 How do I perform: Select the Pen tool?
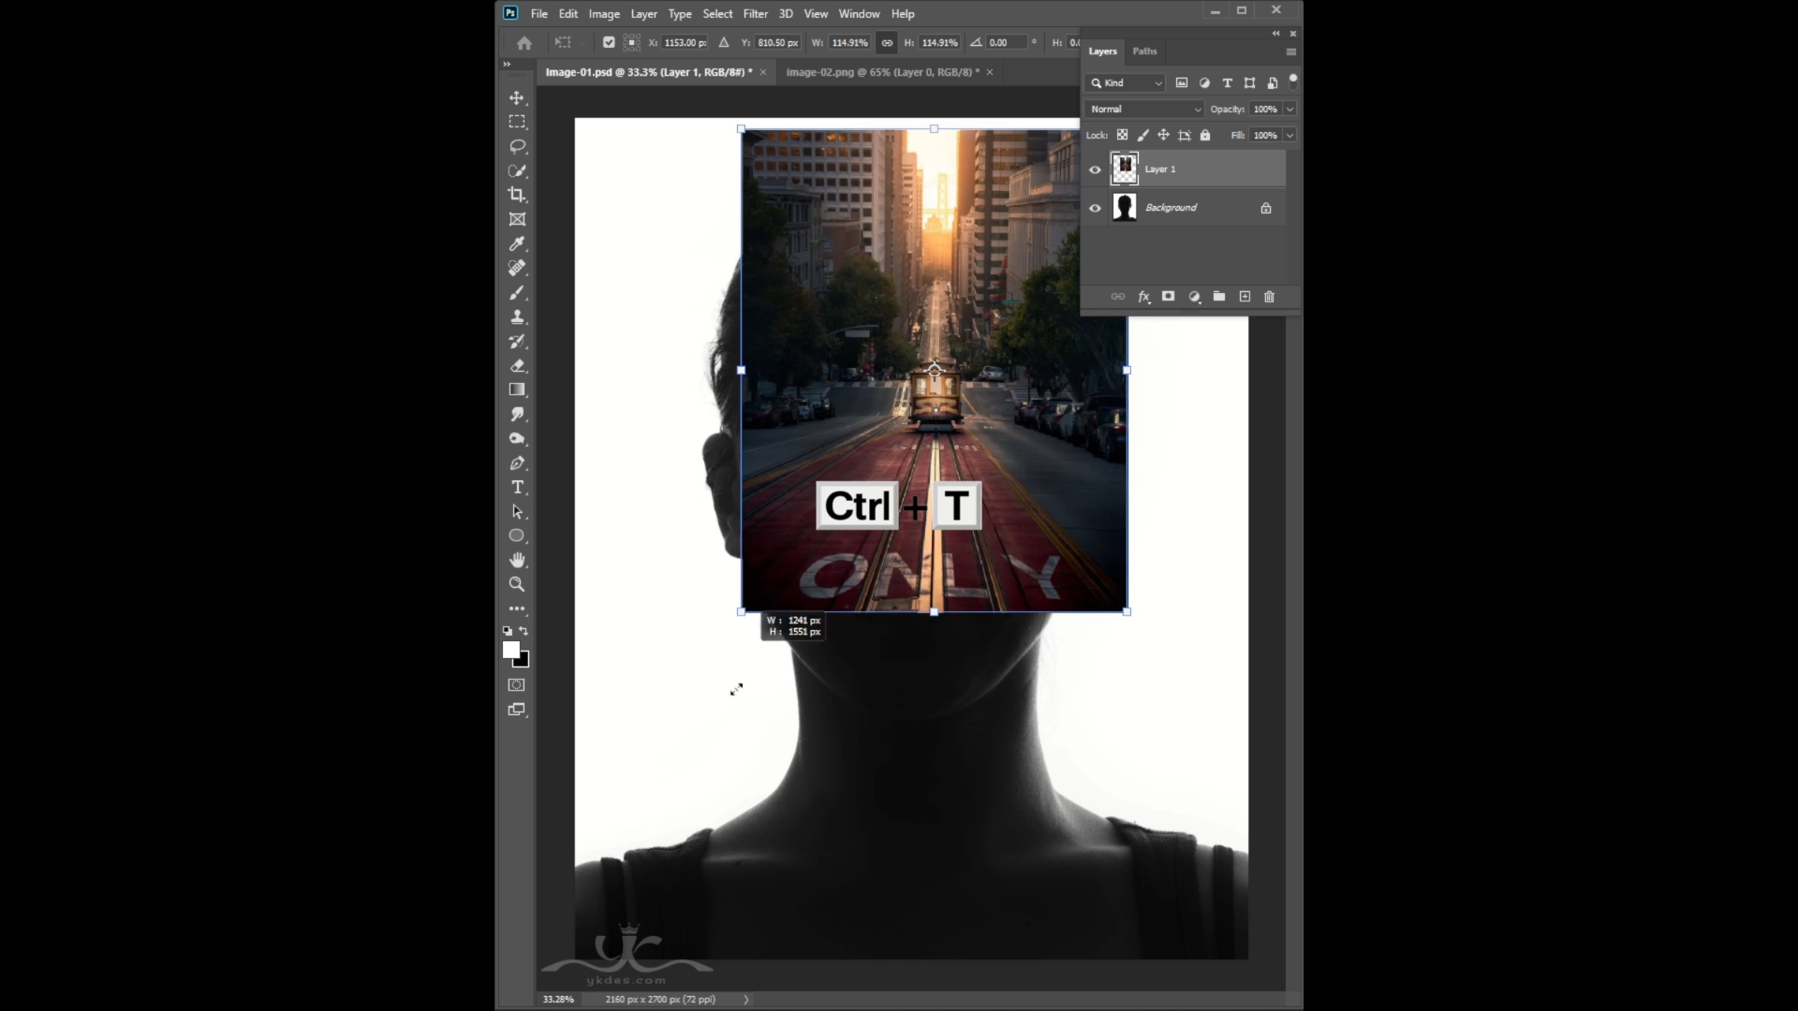click(517, 462)
